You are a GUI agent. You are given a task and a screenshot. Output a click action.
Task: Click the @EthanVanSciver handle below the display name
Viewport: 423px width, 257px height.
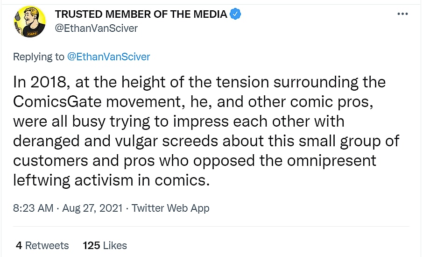(97, 28)
